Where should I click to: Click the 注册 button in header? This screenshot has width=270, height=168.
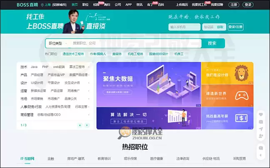click(234, 5)
